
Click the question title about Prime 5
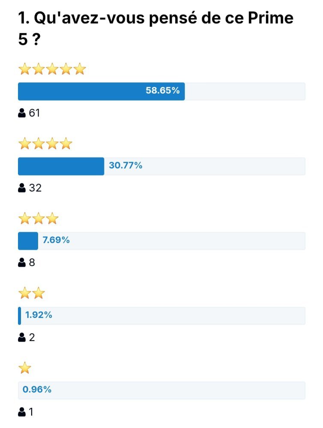pos(156,28)
